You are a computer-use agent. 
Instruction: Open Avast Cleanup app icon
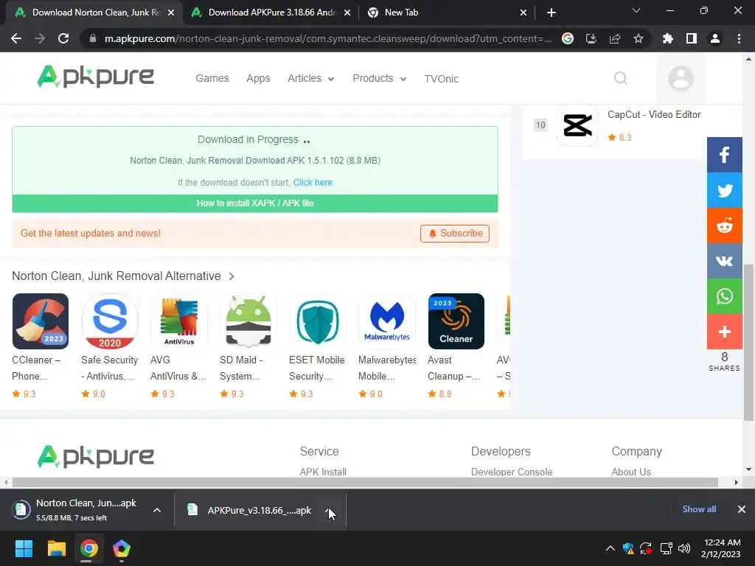[456, 321]
